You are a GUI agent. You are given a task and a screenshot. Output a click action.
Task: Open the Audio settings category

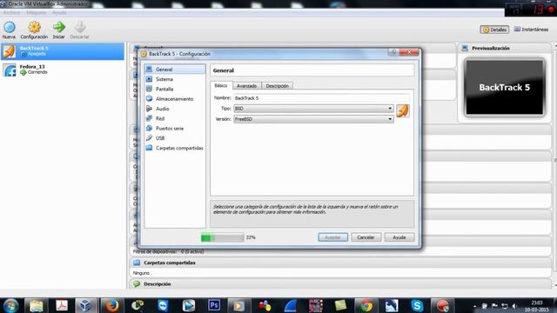click(175, 109)
